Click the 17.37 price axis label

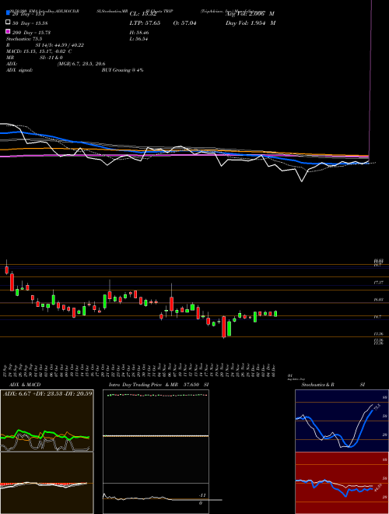379,282
